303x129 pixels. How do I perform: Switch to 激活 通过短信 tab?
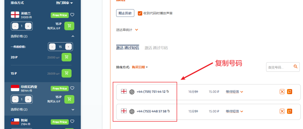coord(128,48)
